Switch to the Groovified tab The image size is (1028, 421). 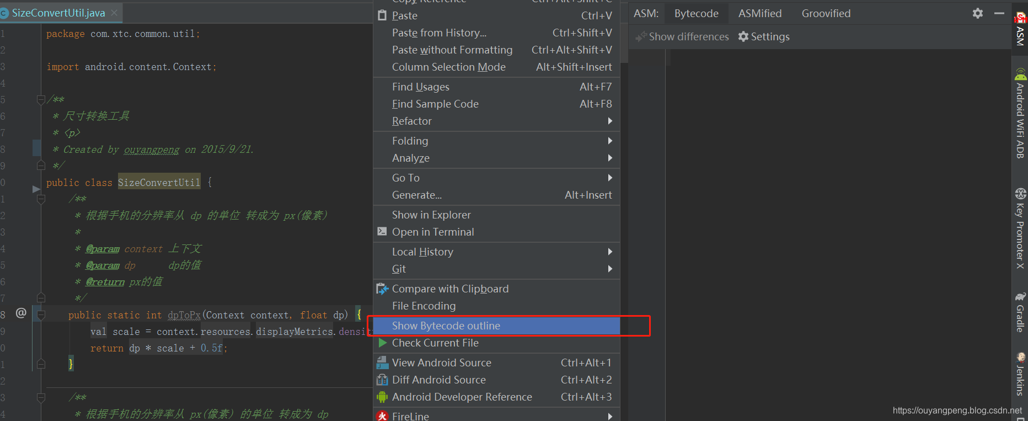pyautogui.click(x=826, y=13)
